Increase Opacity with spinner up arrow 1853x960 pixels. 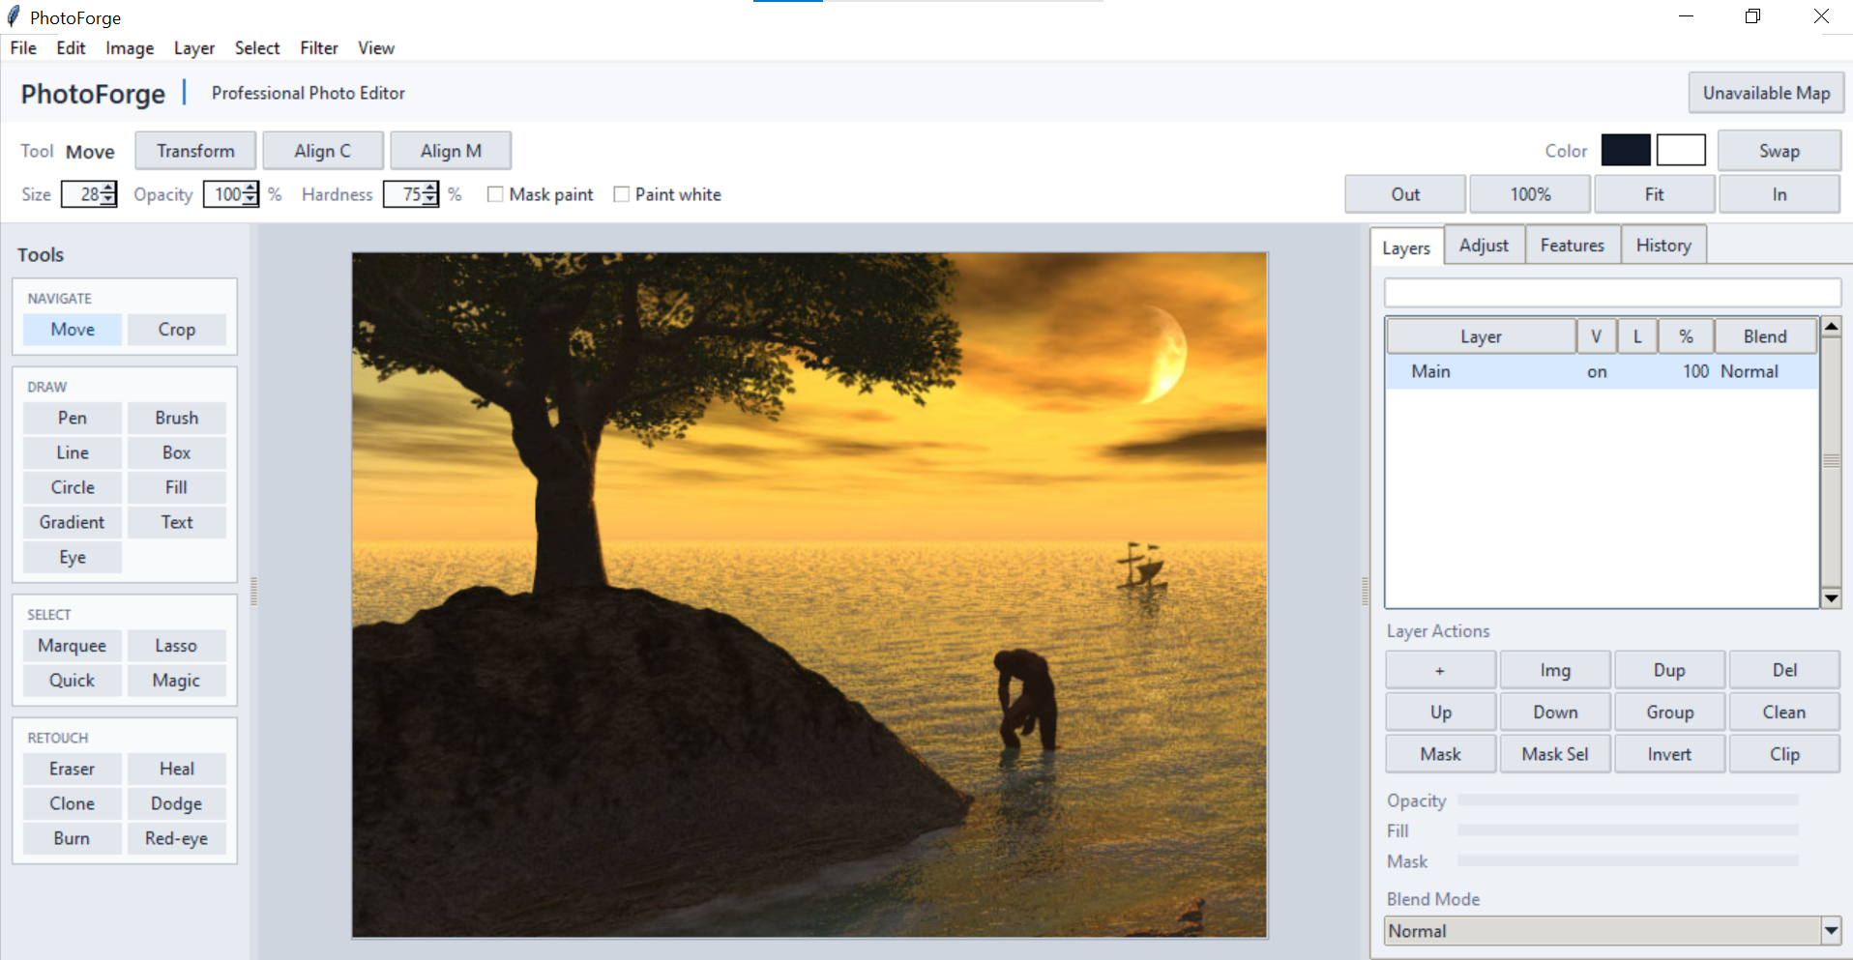click(x=251, y=189)
